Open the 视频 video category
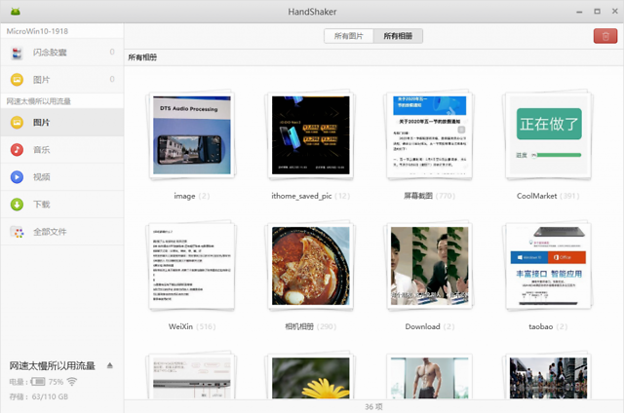The image size is (624, 413). [x=62, y=177]
